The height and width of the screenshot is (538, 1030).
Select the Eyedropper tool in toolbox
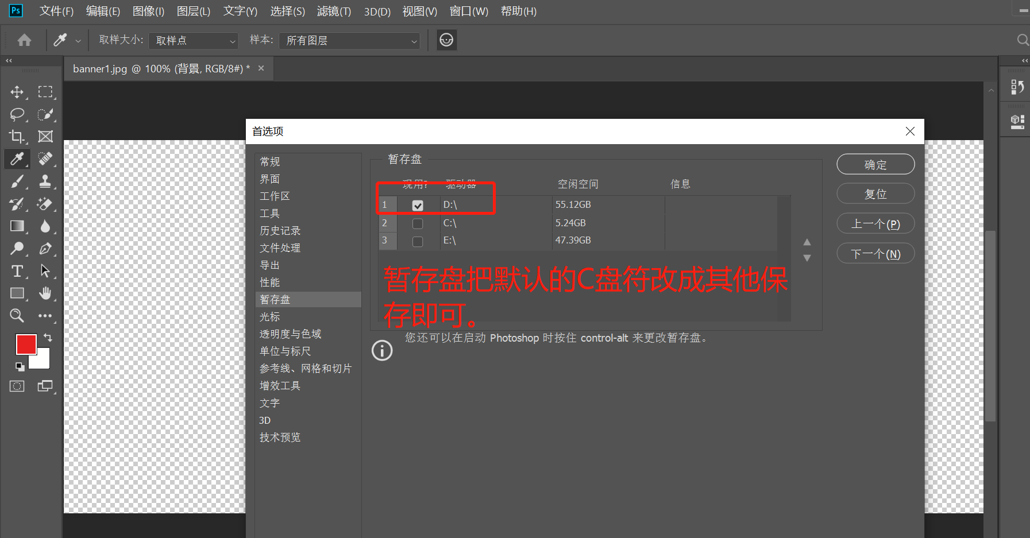(17, 158)
